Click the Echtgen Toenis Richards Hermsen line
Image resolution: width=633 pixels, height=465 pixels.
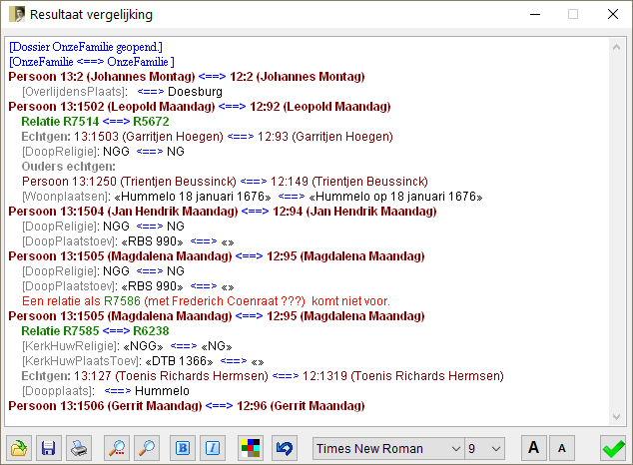(263, 376)
